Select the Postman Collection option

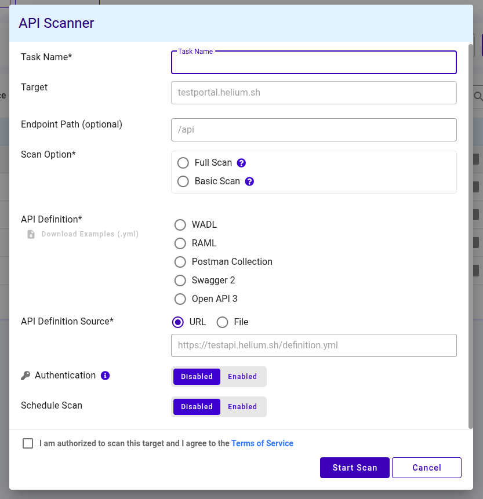point(180,261)
